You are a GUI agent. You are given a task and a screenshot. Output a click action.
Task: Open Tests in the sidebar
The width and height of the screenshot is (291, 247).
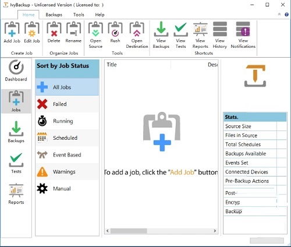(x=16, y=163)
